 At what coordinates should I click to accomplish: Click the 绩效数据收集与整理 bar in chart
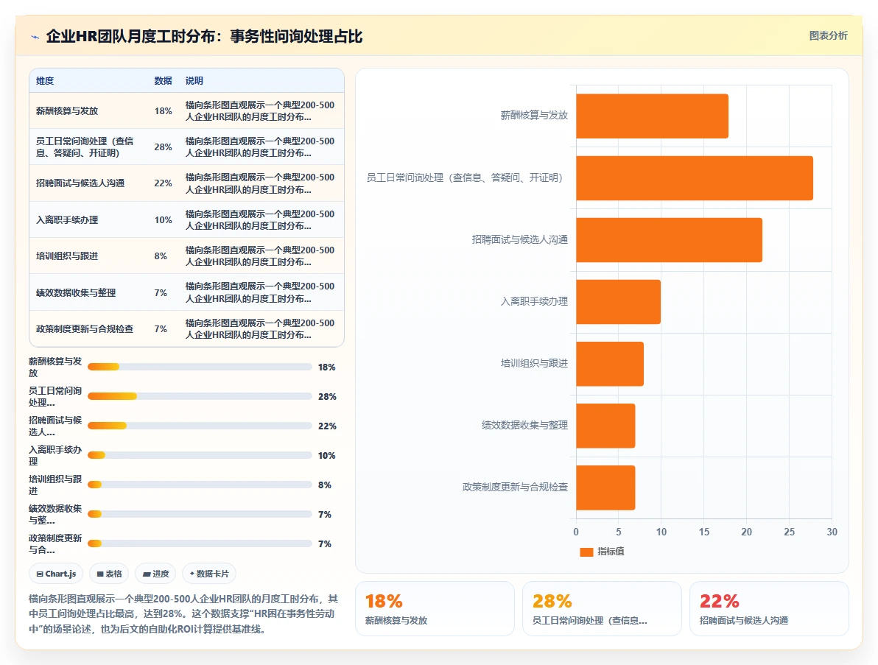(605, 426)
